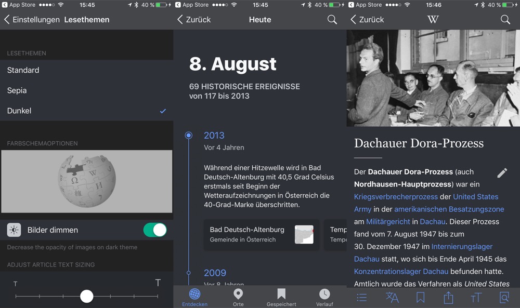This screenshot has width=520, height=308.
Task: Follow the Kriegsverbrecherprozess link
Action: pos(396,196)
